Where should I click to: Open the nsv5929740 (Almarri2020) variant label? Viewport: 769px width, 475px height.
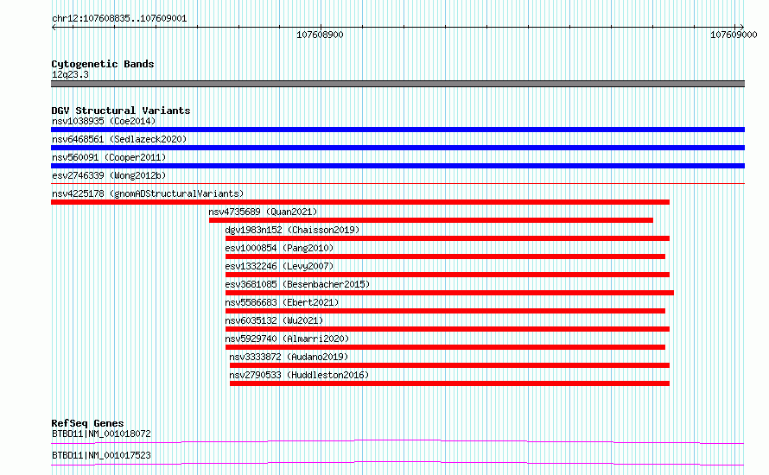click(288, 339)
